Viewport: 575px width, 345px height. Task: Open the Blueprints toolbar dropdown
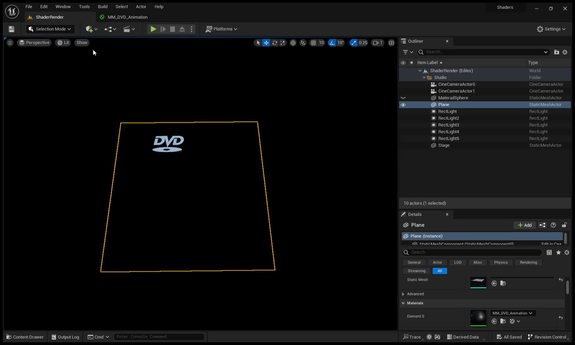110,29
